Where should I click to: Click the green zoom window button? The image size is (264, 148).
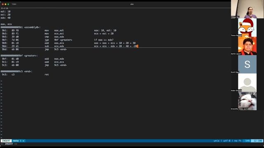8,4
